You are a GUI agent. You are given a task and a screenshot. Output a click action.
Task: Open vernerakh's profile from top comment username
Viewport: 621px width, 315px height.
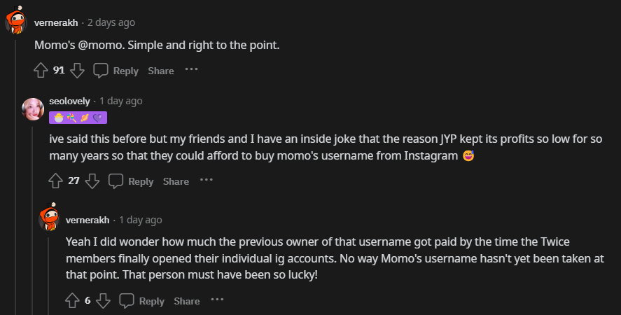point(56,22)
